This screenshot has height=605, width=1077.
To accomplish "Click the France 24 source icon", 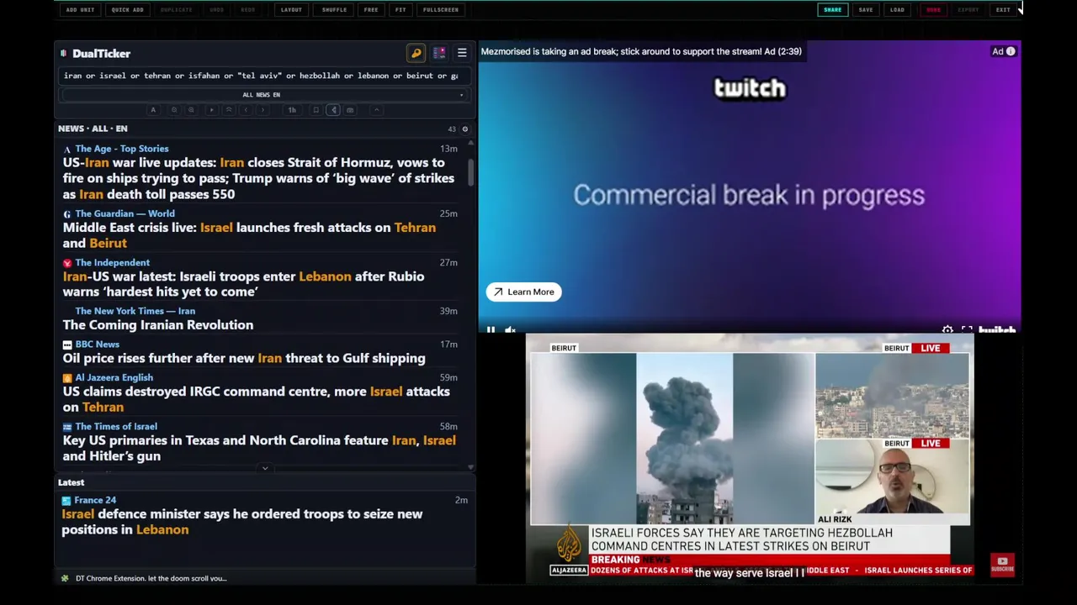I will (66, 500).
